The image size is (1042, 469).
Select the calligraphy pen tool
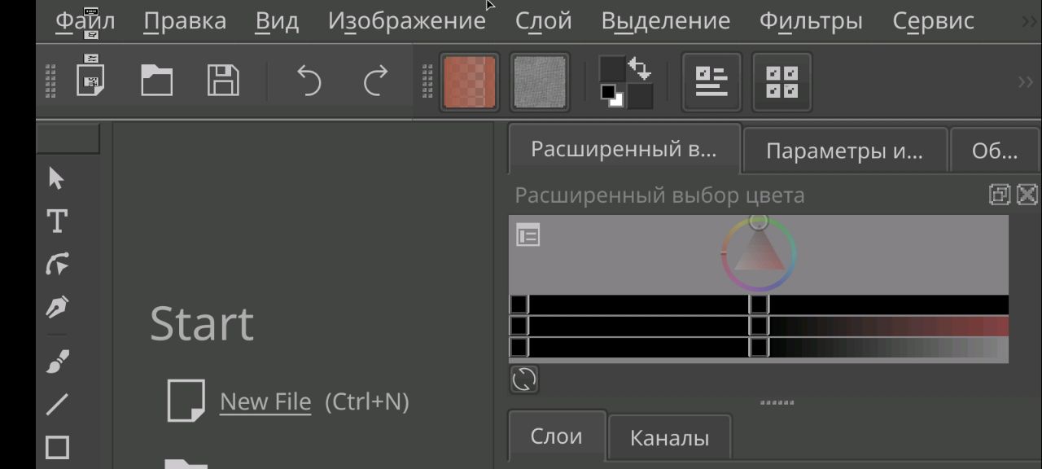[x=57, y=307]
